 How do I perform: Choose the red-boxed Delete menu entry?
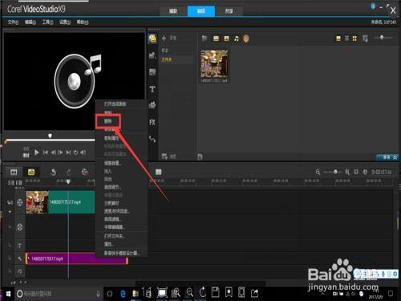point(108,121)
